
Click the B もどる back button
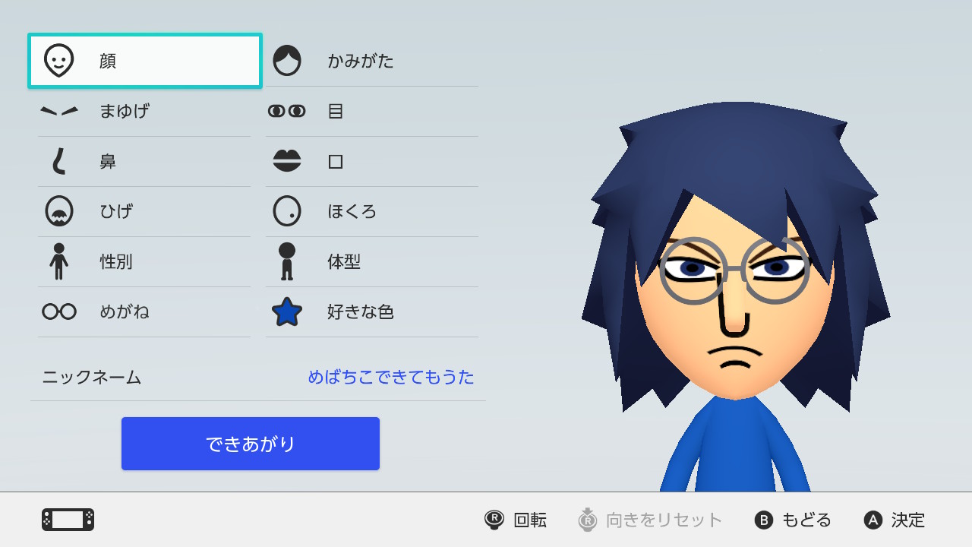[x=793, y=520]
